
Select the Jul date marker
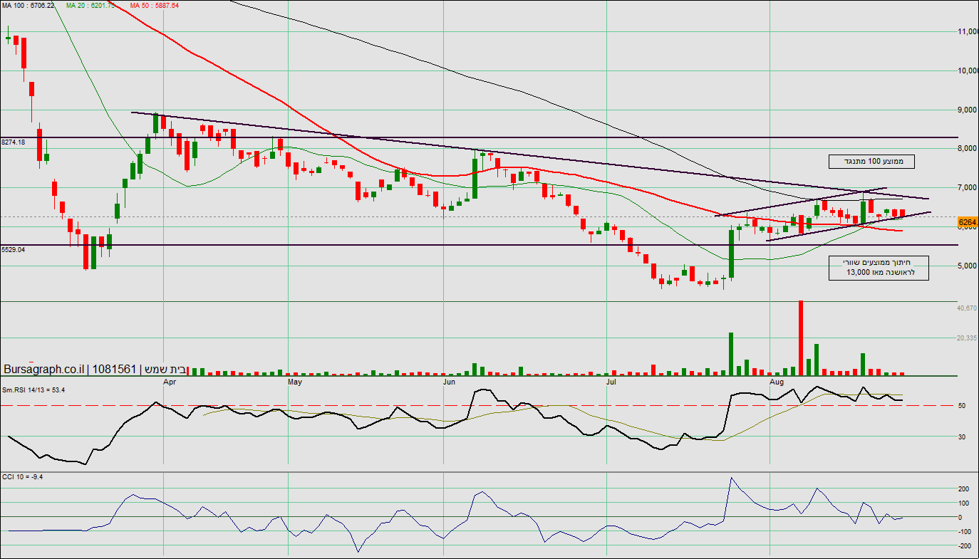point(611,382)
